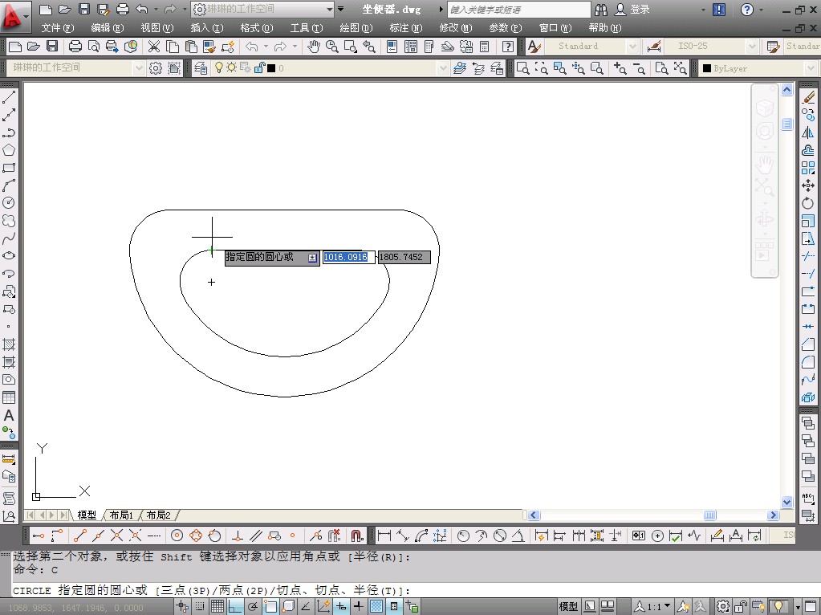The height and width of the screenshot is (615, 821).
Task: Open the Table tool
Action: (x=9, y=397)
